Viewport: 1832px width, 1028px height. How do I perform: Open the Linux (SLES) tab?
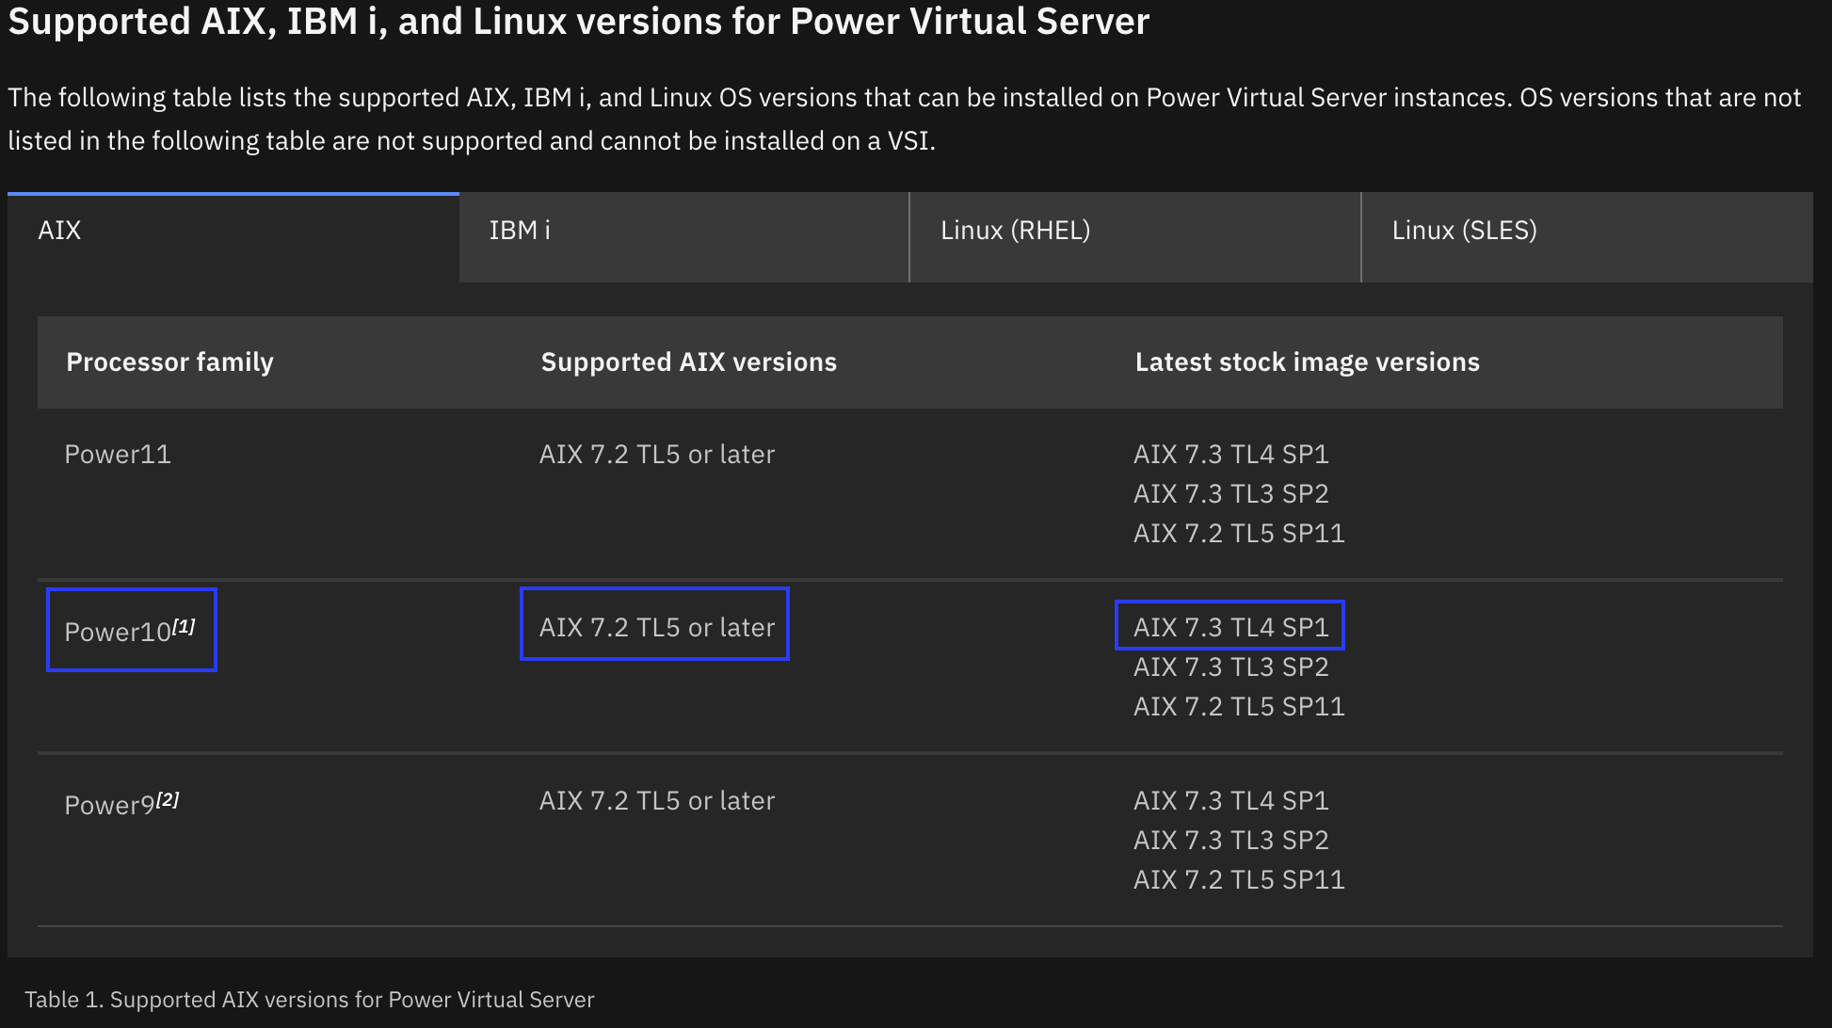tap(1587, 237)
